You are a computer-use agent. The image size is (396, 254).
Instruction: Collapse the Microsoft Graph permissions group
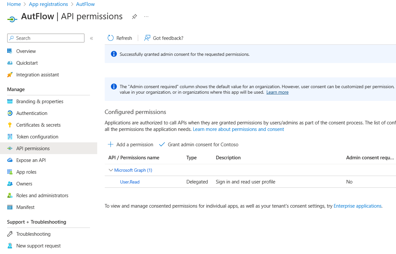pyautogui.click(x=111, y=170)
